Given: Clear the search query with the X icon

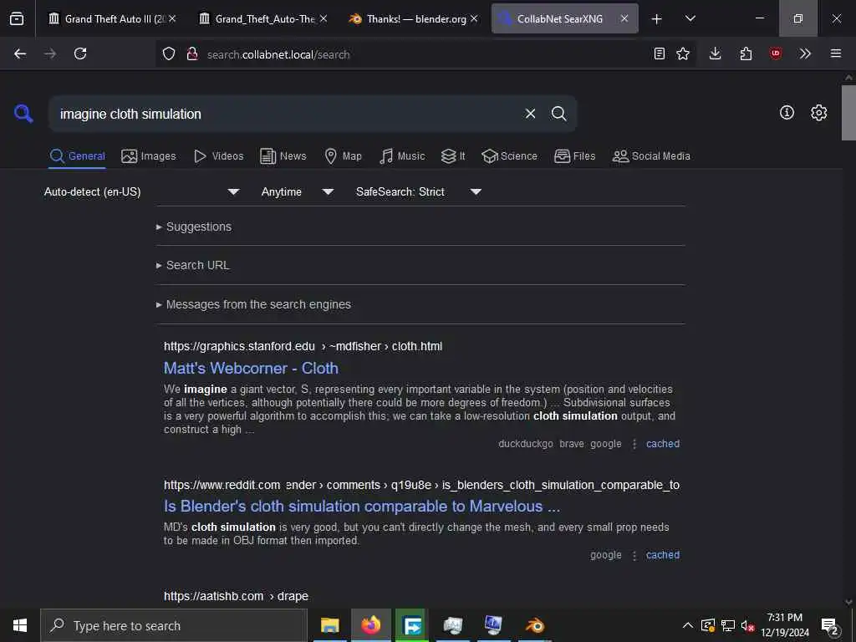Looking at the screenshot, I should pyautogui.click(x=530, y=114).
